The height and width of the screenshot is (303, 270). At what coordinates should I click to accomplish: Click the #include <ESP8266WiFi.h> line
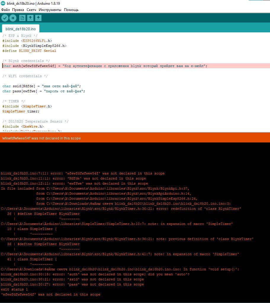(27, 41)
